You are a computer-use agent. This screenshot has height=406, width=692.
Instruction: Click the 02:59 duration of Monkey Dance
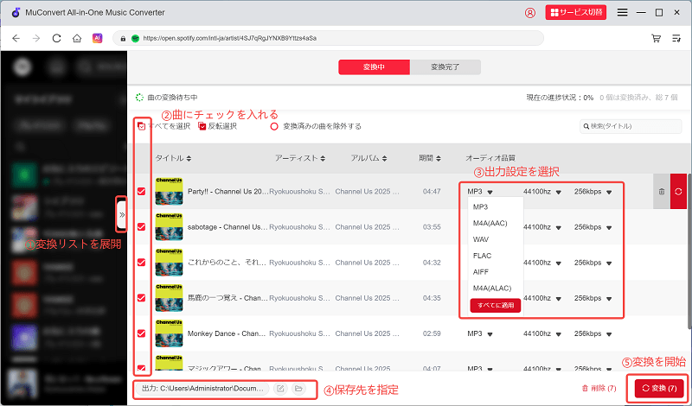[432, 333]
